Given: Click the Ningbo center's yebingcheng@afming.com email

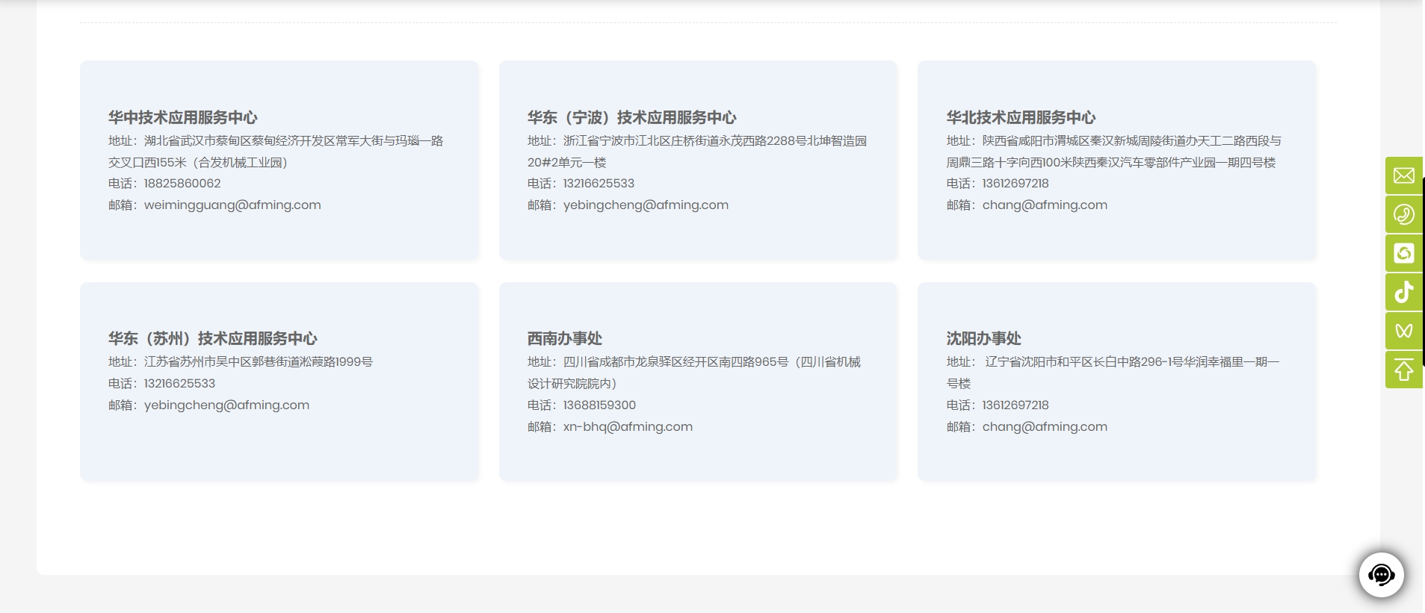Looking at the screenshot, I should [645, 205].
